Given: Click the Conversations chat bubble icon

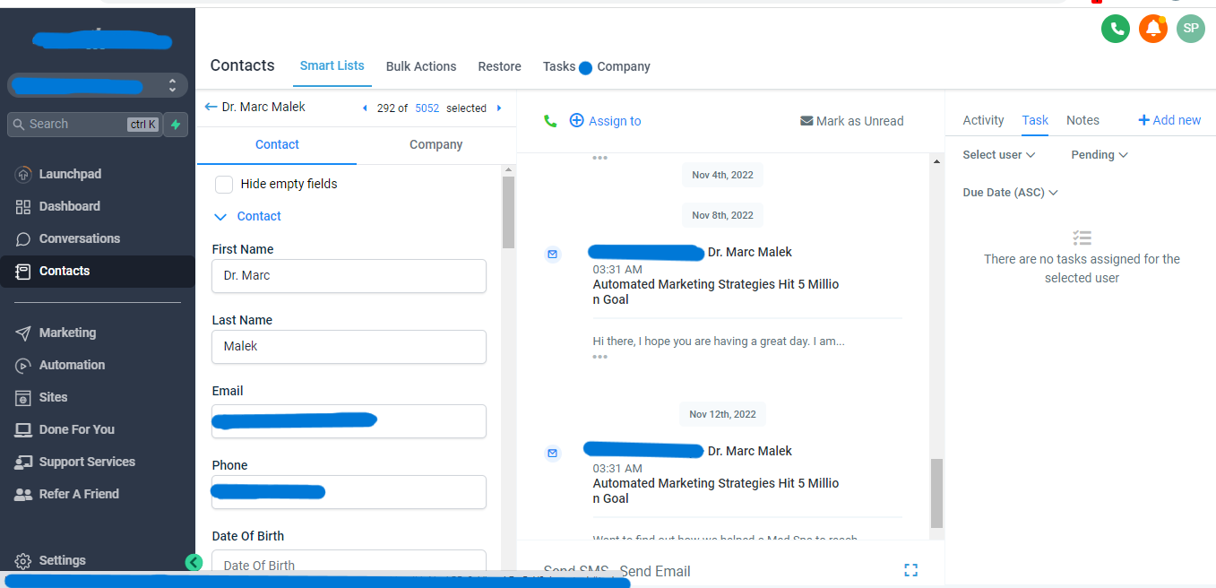Looking at the screenshot, I should pyautogui.click(x=23, y=238).
